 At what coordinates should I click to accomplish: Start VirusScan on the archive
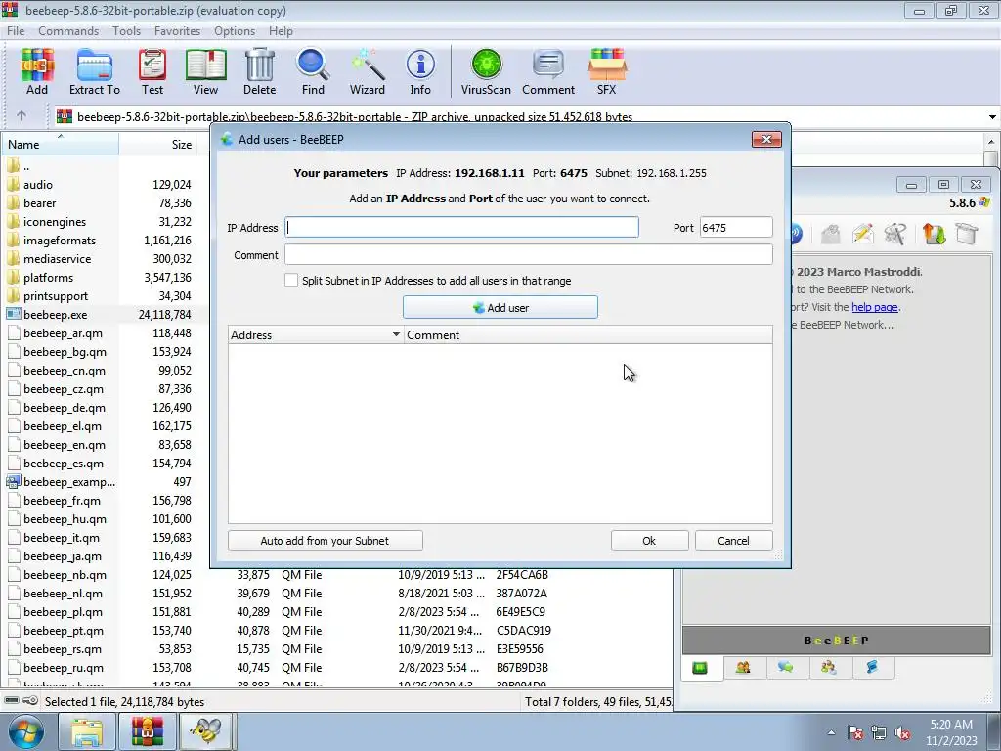point(486,71)
